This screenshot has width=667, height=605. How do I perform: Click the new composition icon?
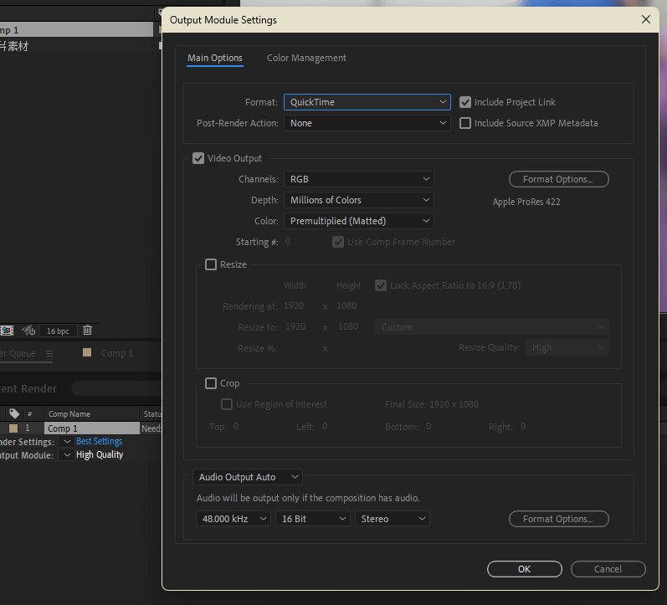(x=7, y=331)
